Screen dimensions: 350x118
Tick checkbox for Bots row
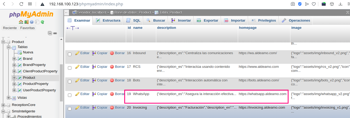click(70, 81)
